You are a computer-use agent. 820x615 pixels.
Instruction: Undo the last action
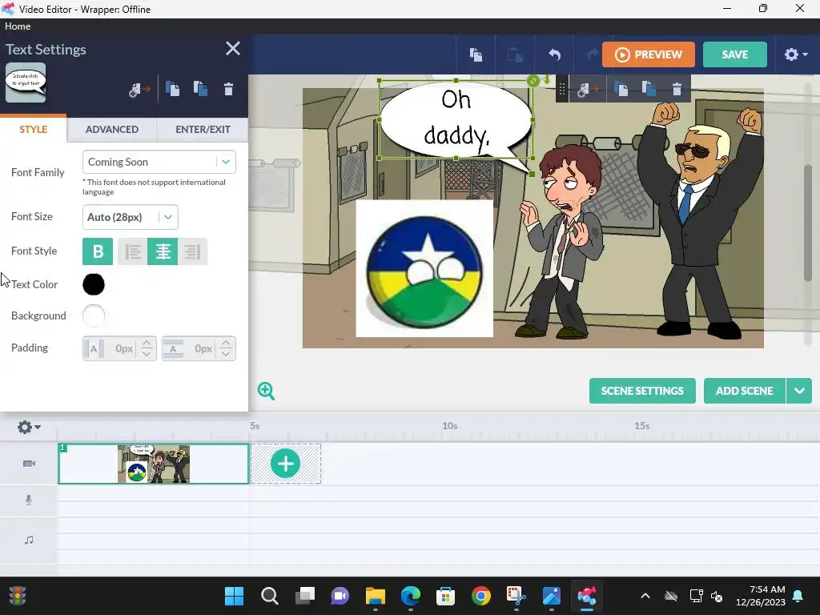coord(554,54)
